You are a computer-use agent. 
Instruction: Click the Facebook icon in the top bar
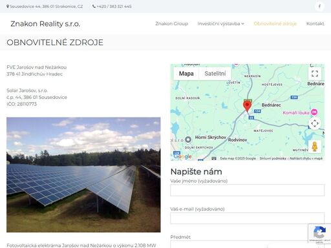pos(319,6)
